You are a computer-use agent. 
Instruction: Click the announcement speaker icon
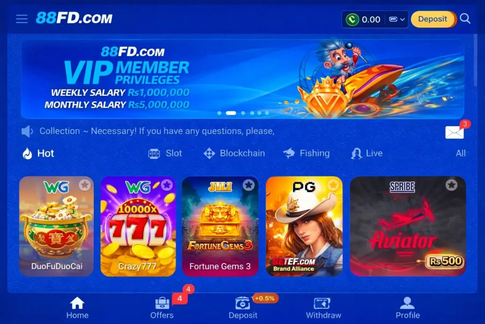click(27, 131)
